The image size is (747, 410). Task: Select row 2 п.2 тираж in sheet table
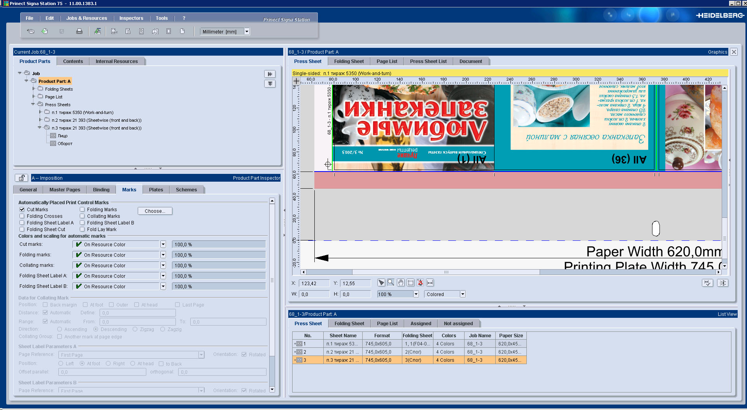(x=409, y=352)
